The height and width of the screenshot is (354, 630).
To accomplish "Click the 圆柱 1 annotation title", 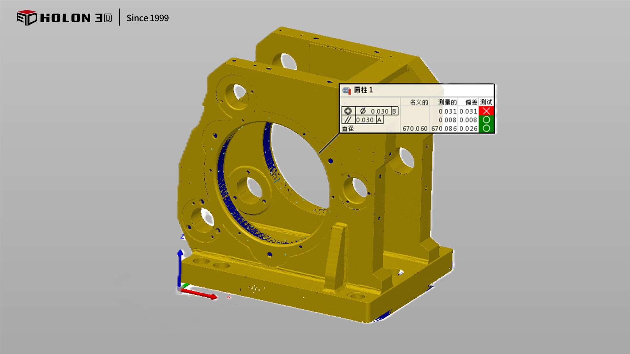I will tap(363, 90).
